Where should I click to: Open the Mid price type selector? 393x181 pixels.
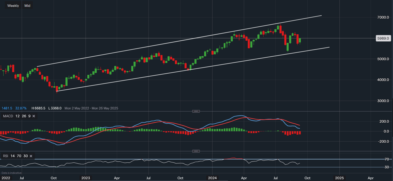tap(27, 5)
